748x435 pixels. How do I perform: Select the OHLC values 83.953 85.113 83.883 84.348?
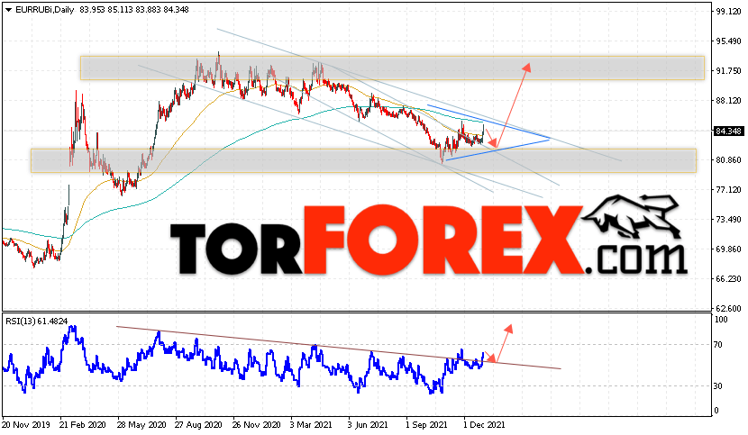133,10
